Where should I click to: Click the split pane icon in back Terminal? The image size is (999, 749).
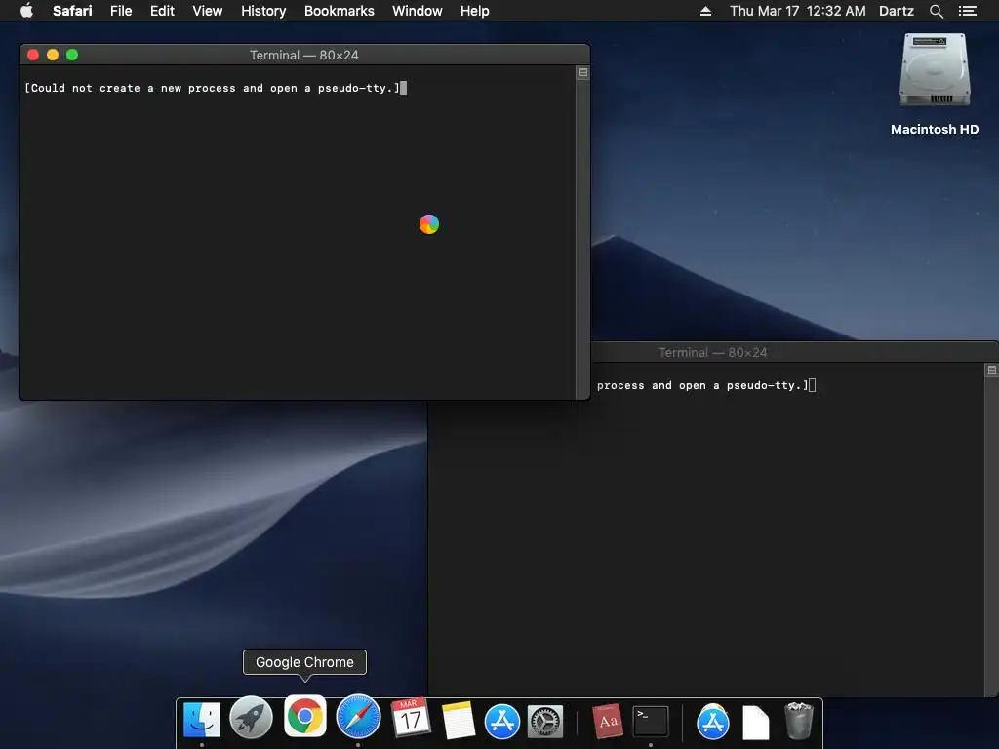click(992, 370)
